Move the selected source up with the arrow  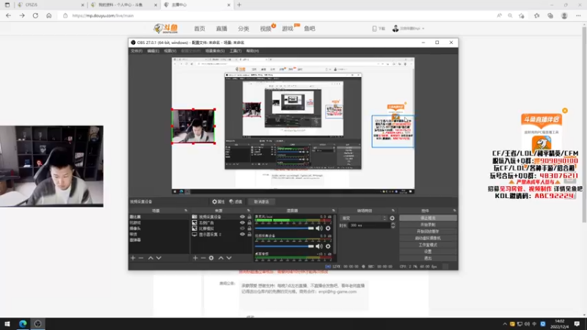point(221,258)
